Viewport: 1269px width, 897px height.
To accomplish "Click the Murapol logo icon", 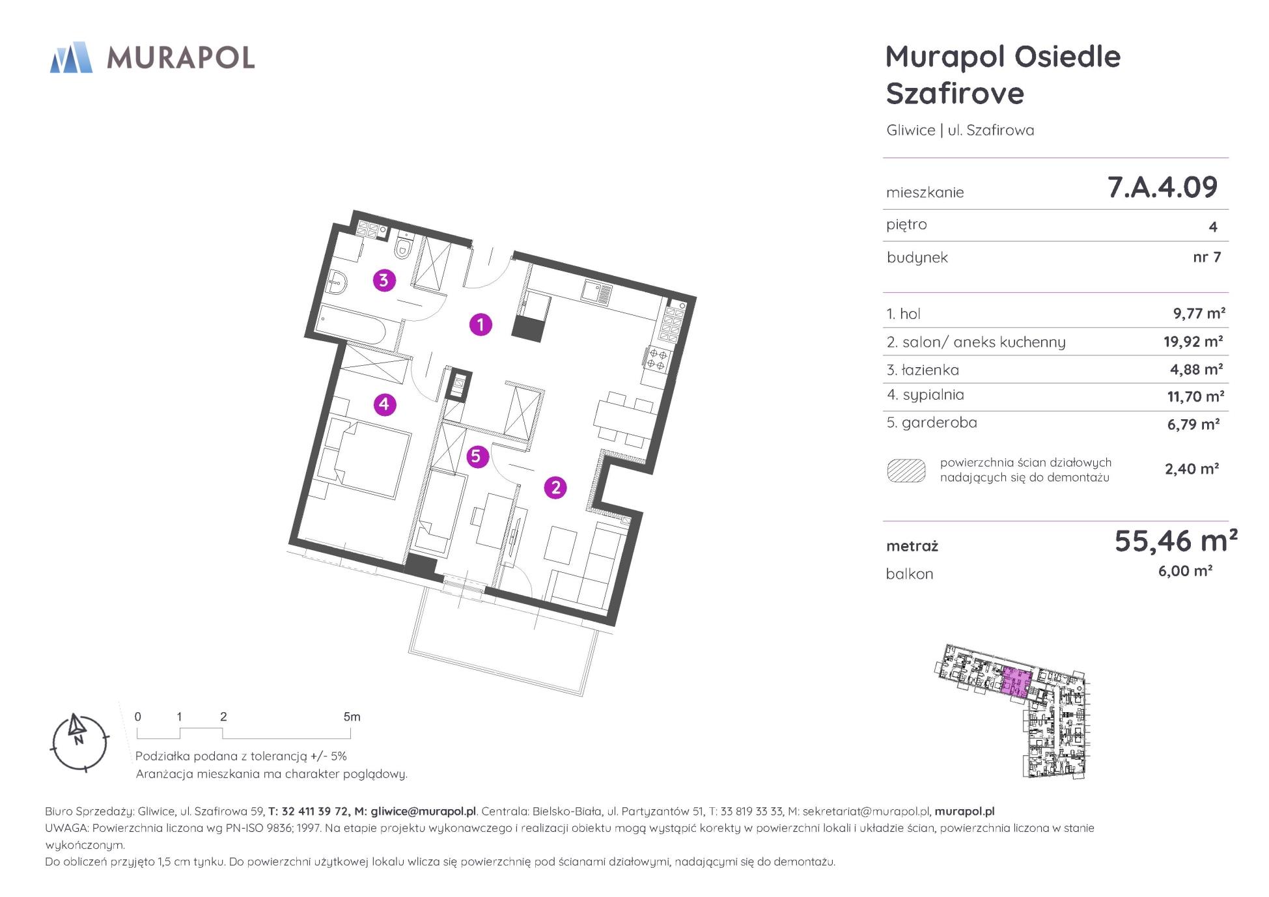I will [70, 57].
